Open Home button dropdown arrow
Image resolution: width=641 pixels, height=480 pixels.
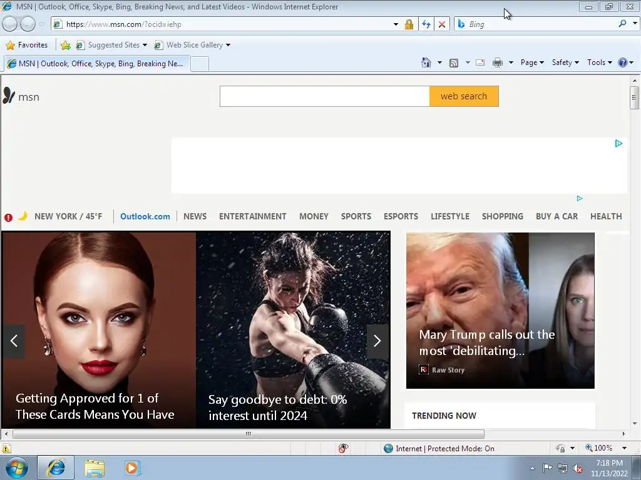click(439, 63)
